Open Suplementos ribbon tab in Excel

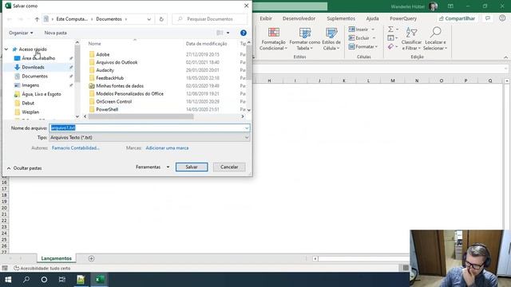tap(341, 18)
